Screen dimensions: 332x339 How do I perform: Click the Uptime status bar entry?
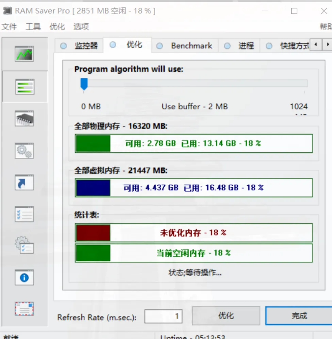(193, 337)
